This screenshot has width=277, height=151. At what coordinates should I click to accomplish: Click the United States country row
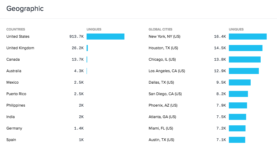pos(18,37)
